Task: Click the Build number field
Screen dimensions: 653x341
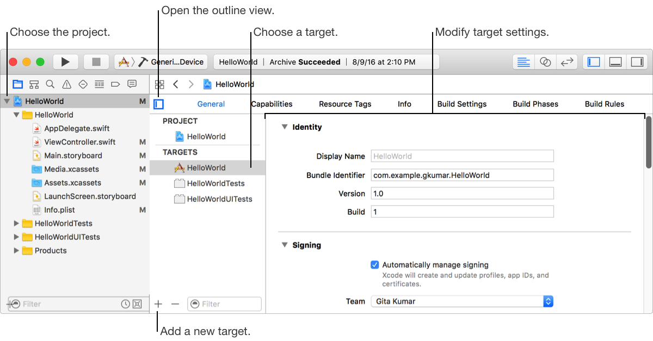Action: coord(463,212)
